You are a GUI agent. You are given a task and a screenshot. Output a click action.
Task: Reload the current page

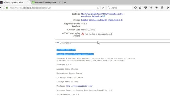coord(103,8)
